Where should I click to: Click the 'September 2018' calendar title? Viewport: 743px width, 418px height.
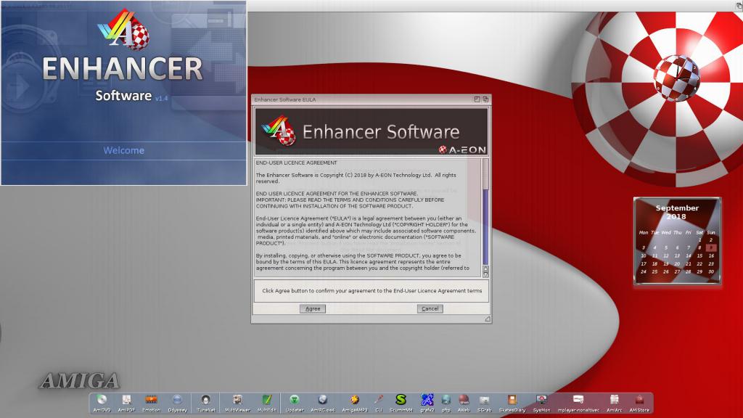point(677,212)
